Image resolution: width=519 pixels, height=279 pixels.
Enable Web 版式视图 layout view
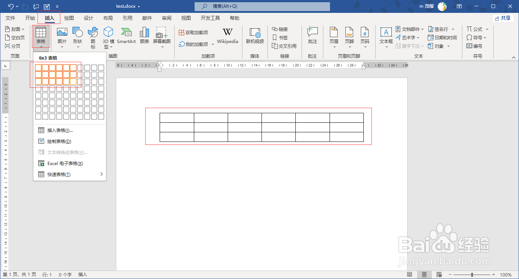point(439,274)
